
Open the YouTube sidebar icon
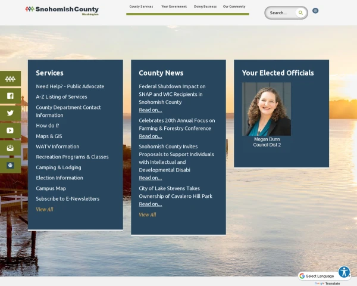[10, 130]
